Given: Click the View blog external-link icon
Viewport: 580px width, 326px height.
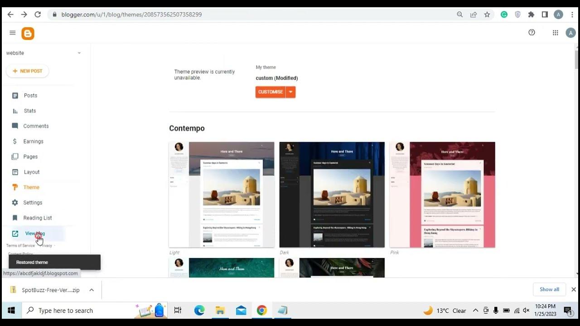Looking at the screenshot, I should pos(15,234).
